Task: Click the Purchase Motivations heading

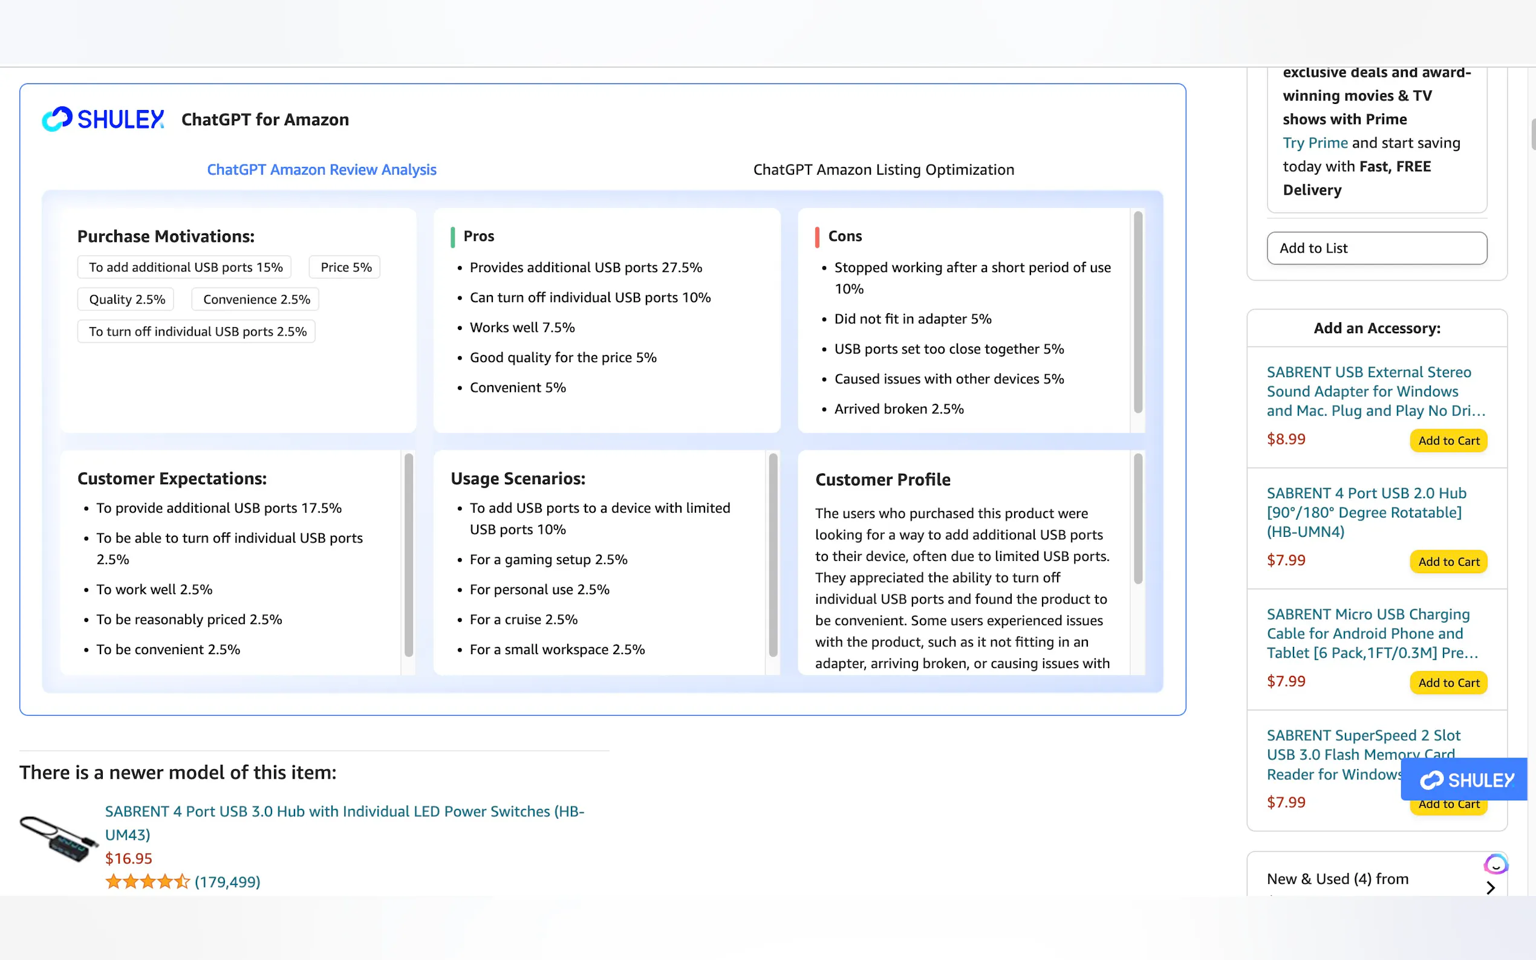Action: point(166,236)
